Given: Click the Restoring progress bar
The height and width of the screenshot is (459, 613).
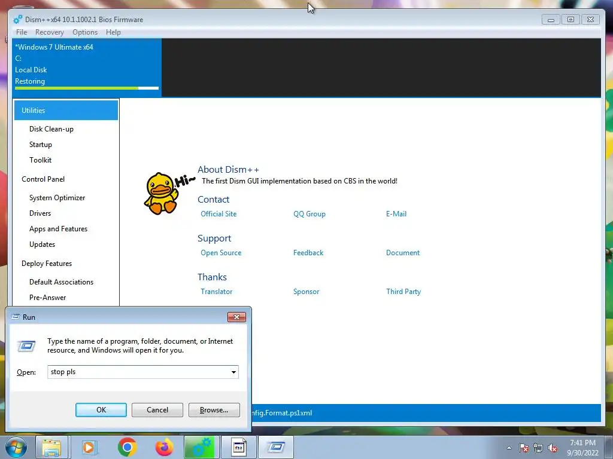Looking at the screenshot, I should 87,88.
